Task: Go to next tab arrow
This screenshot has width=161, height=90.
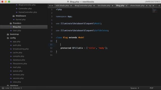Action: pyautogui.click(x=52, y=5)
